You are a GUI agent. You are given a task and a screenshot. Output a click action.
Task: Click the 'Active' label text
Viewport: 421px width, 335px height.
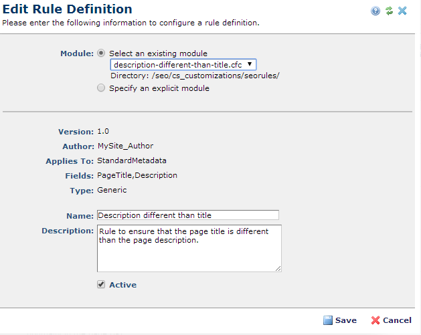123,285
